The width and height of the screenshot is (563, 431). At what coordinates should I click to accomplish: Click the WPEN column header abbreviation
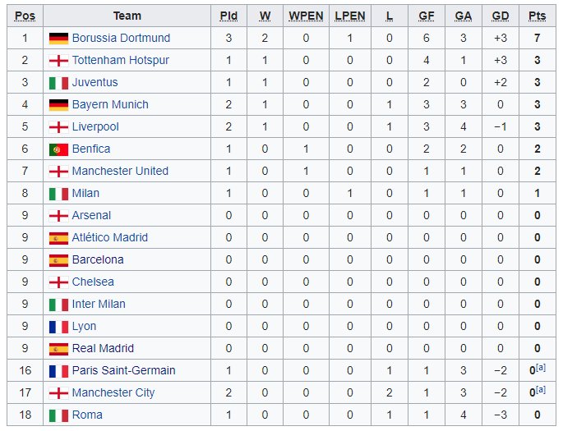(306, 16)
